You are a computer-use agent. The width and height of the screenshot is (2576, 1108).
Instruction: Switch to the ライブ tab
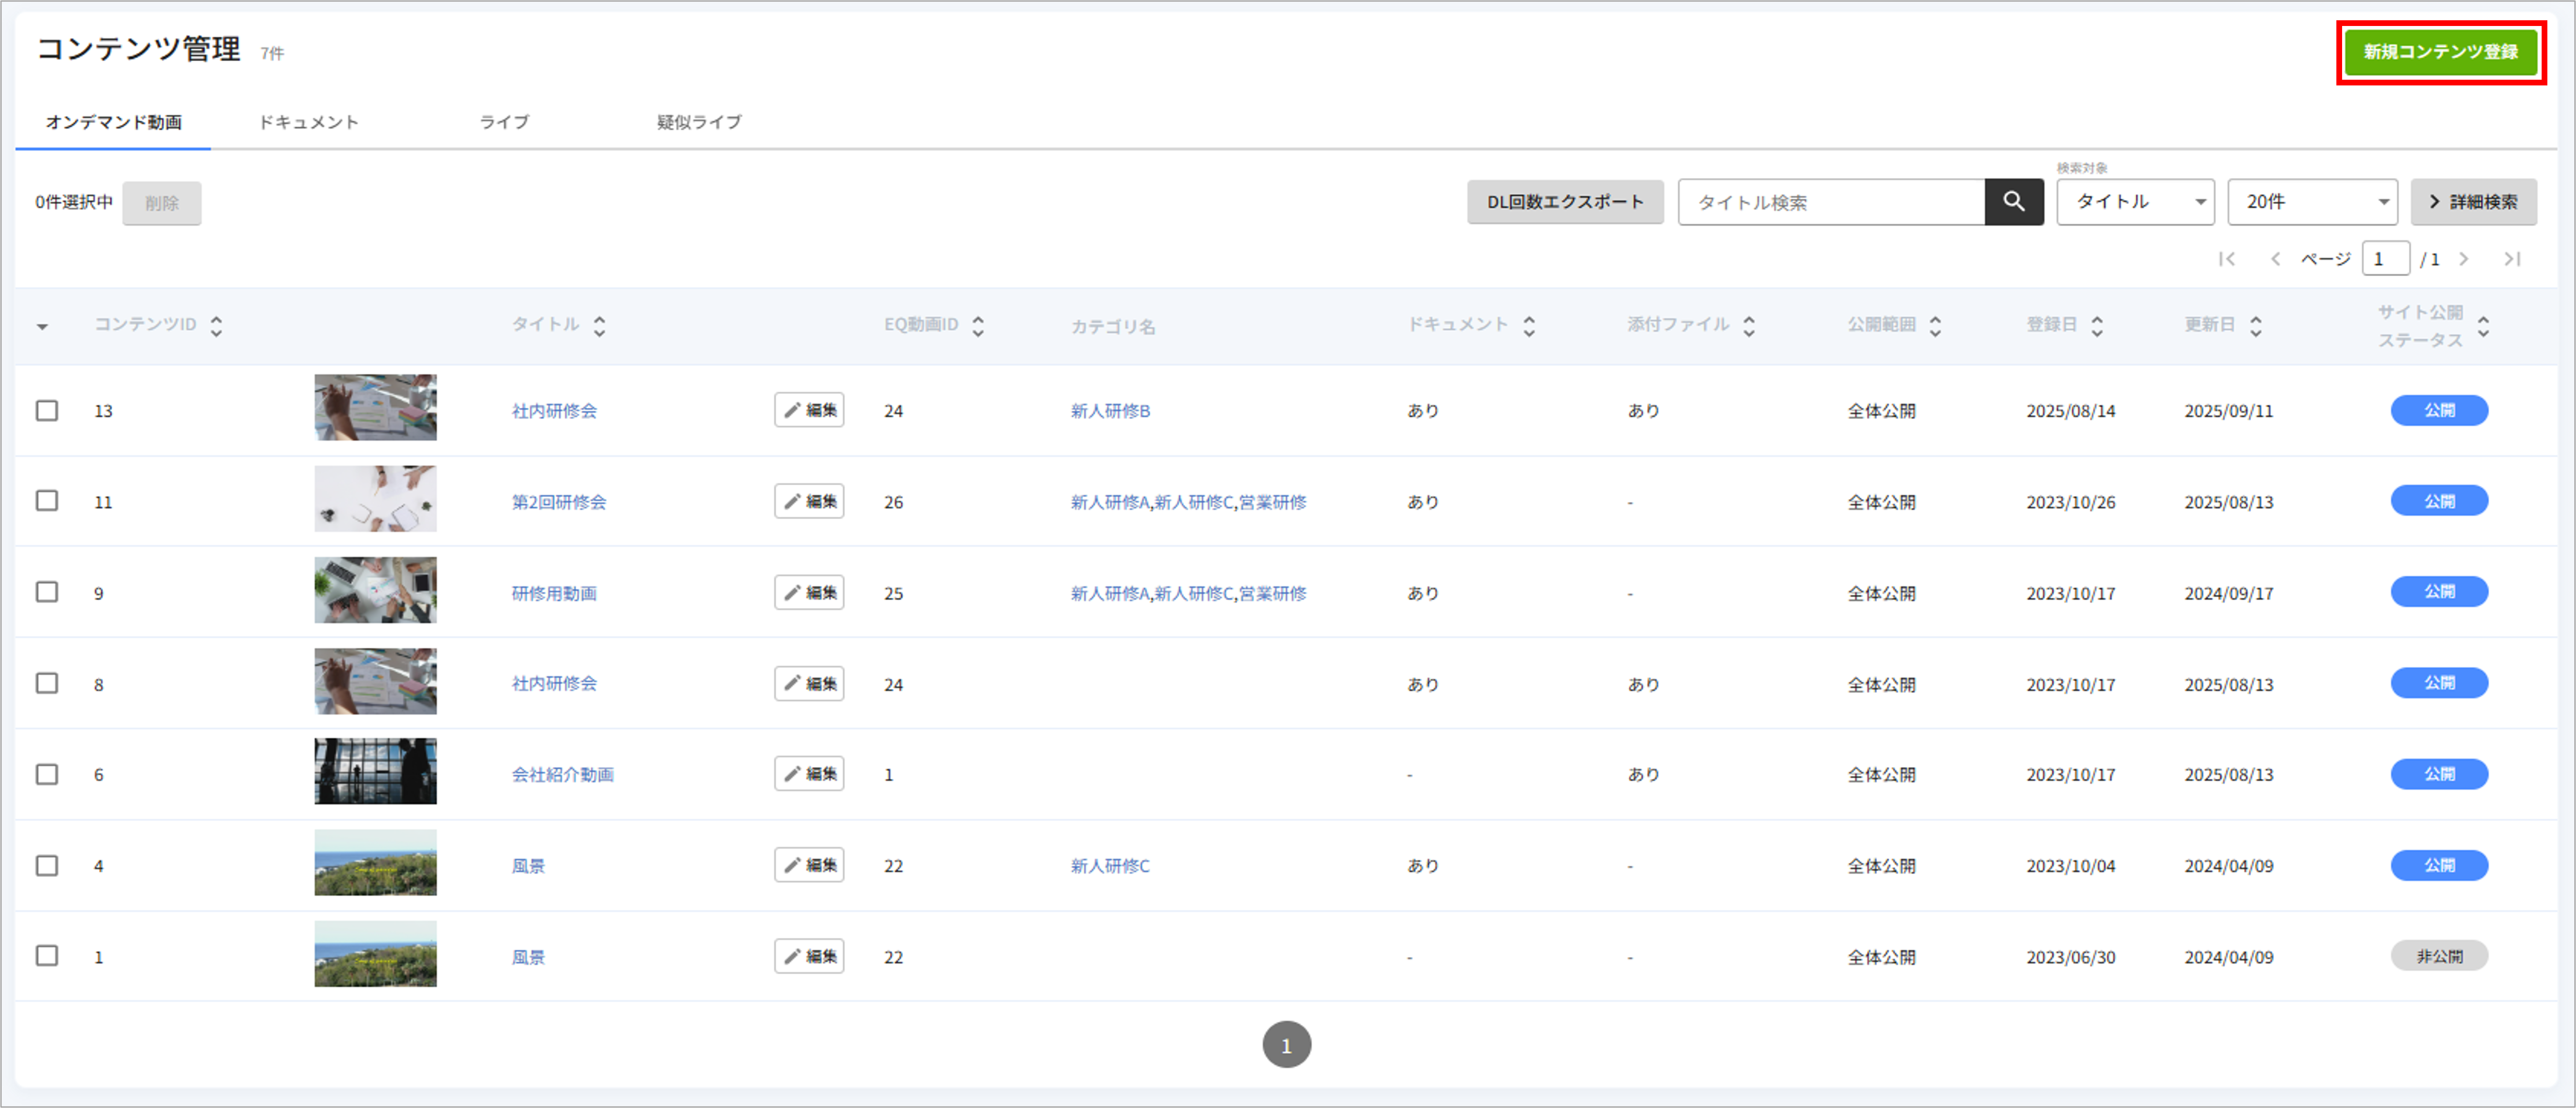point(504,122)
